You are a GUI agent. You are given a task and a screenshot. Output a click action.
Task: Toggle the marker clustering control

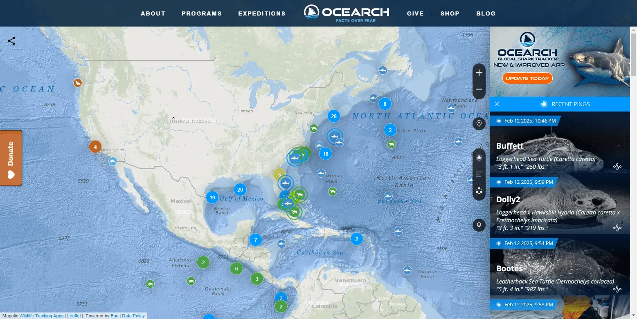pyautogui.click(x=479, y=190)
